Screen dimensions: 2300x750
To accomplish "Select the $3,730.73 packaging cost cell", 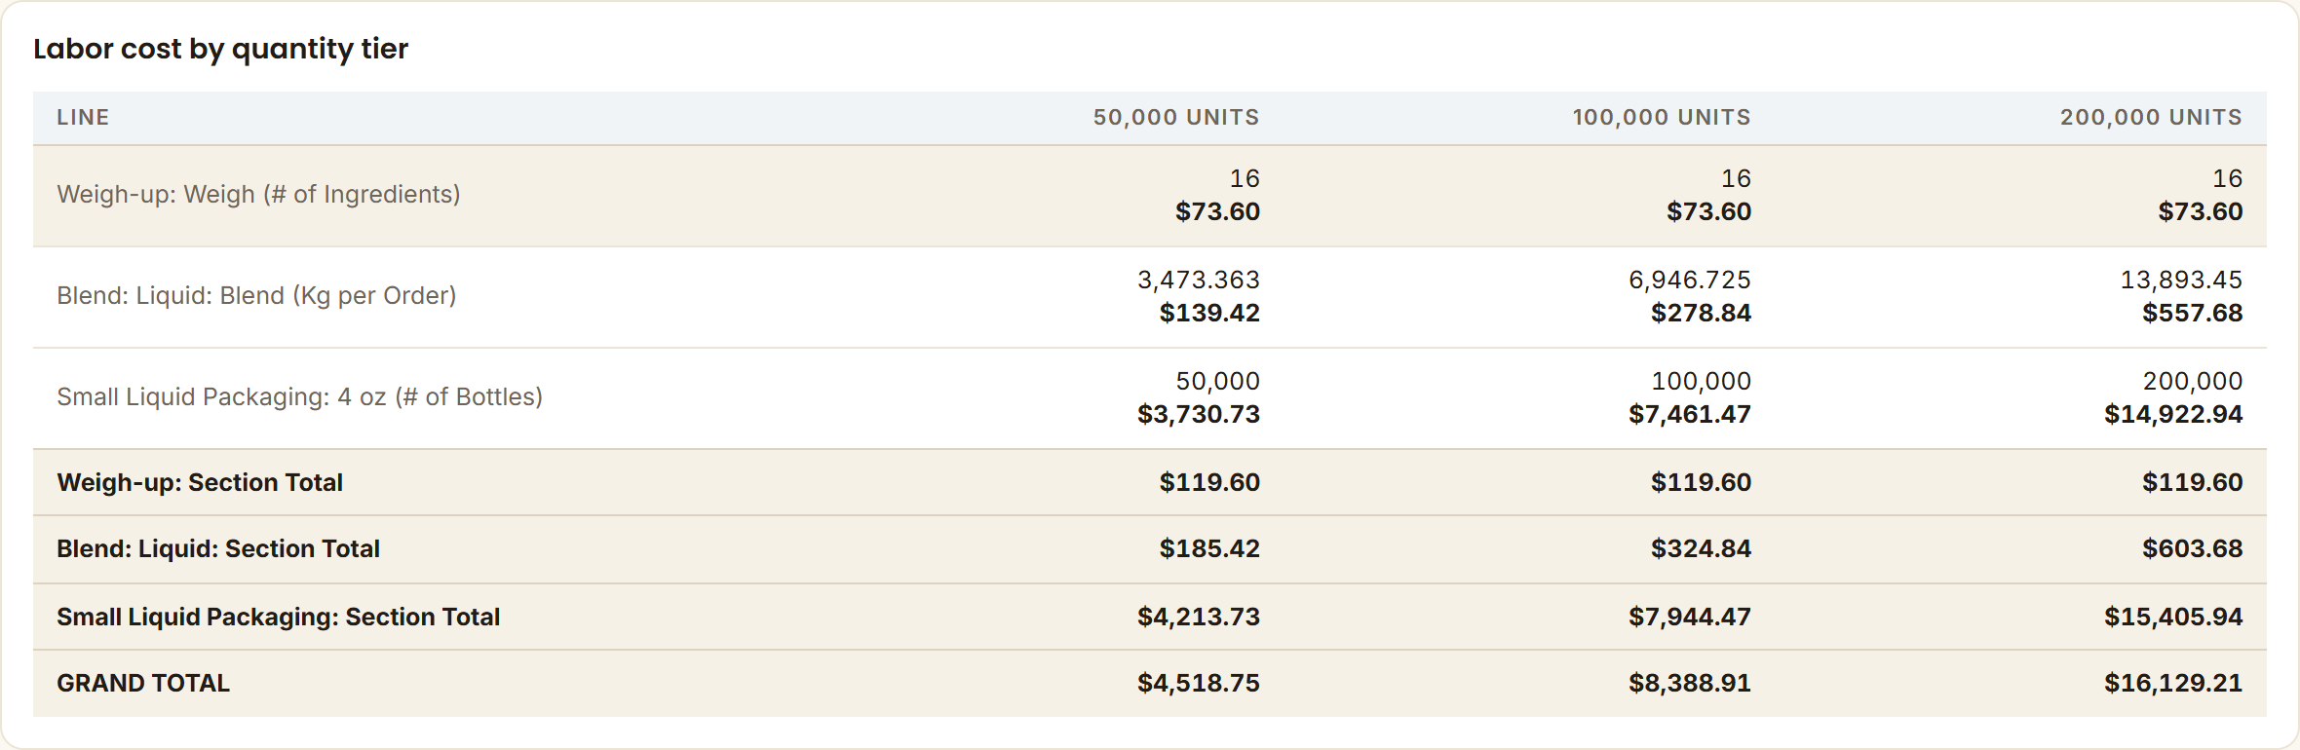I will coord(1199,414).
